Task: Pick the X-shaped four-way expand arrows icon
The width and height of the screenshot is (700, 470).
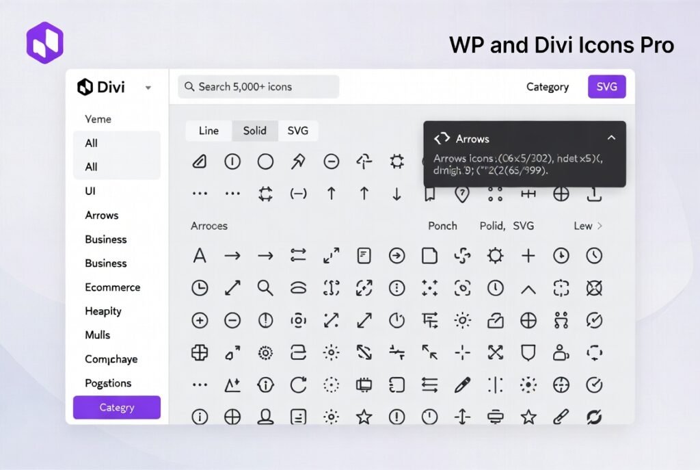Action: pos(495,353)
